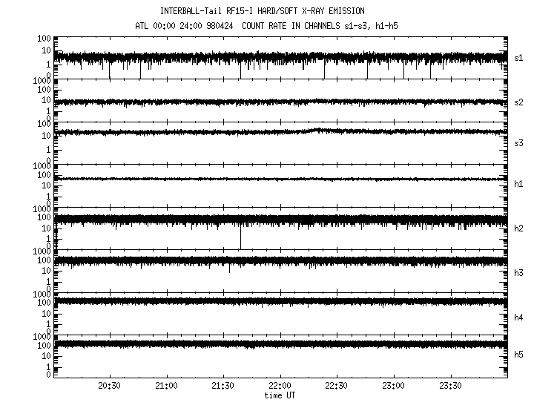Click the 23:30 time tick label
This screenshot has width=534, height=408.
(450, 386)
